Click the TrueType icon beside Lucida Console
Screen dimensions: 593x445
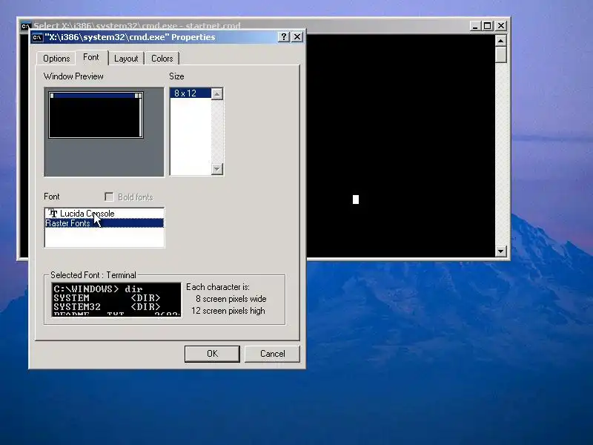click(x=53, y=213)
